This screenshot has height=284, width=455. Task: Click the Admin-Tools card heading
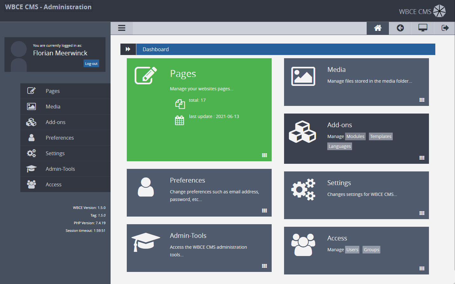(188, 236)
